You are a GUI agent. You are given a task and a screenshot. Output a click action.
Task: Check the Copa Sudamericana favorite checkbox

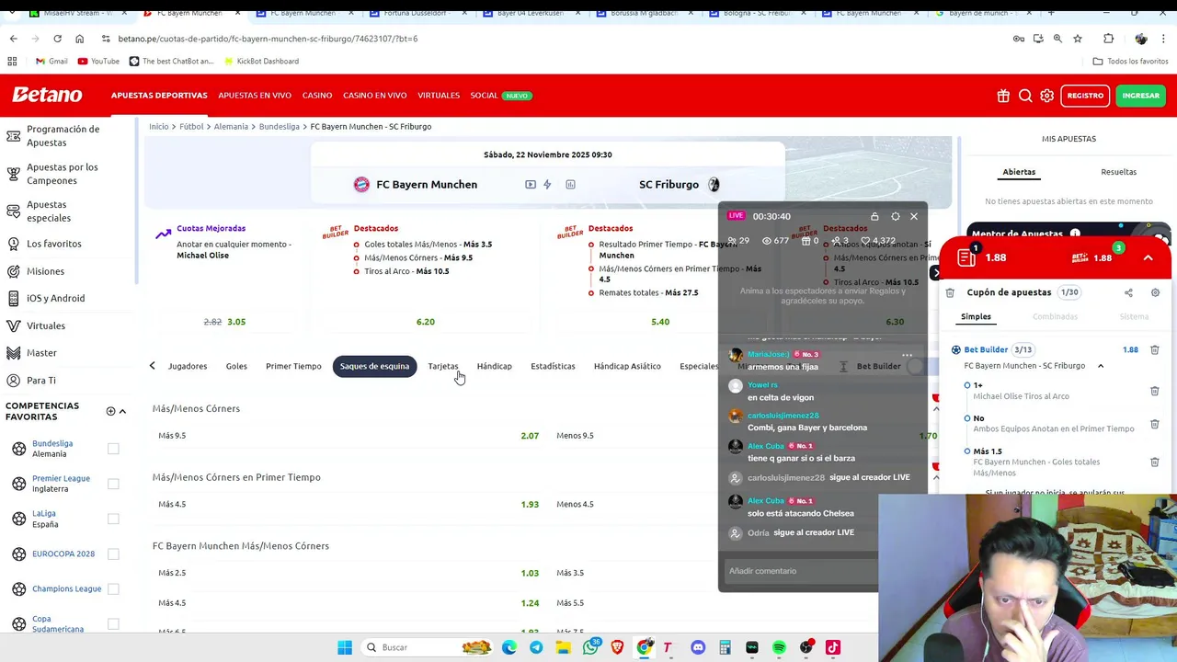(113, 623)
